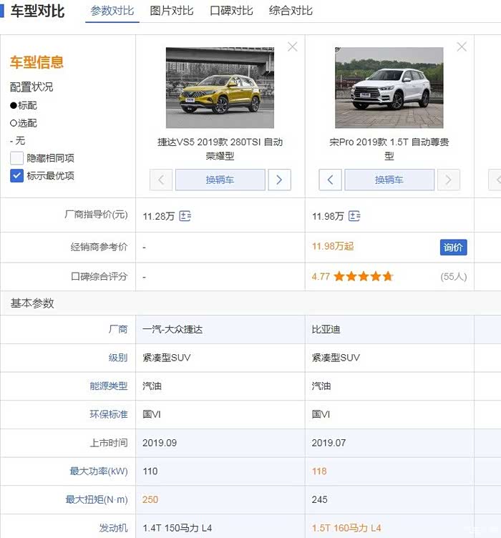Click previous arrow under 宋Pro
Image resolution: width=501 pixels, height=538 pixels.
pos(330,180)
